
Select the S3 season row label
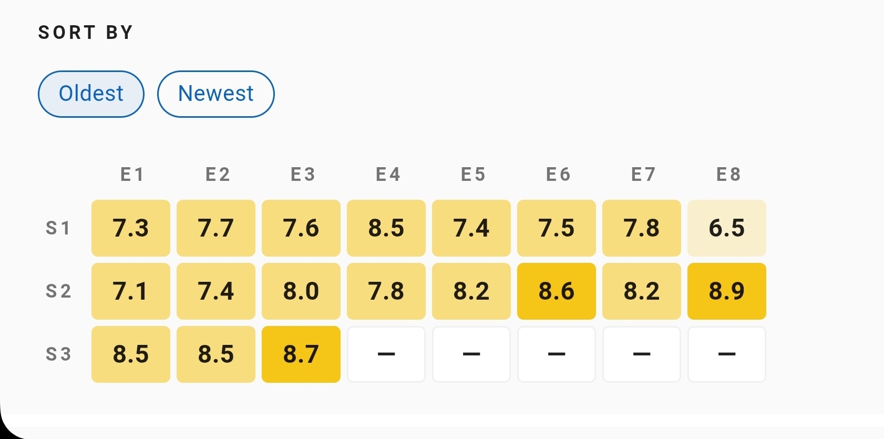(x=58, y=354)
